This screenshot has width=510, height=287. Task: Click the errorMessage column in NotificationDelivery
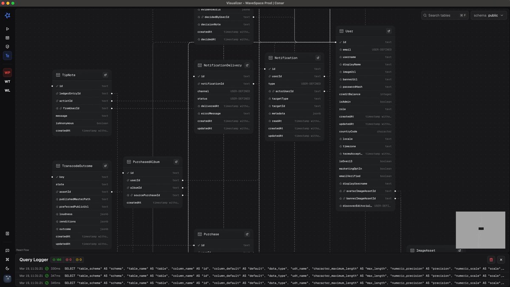(224, 113)
